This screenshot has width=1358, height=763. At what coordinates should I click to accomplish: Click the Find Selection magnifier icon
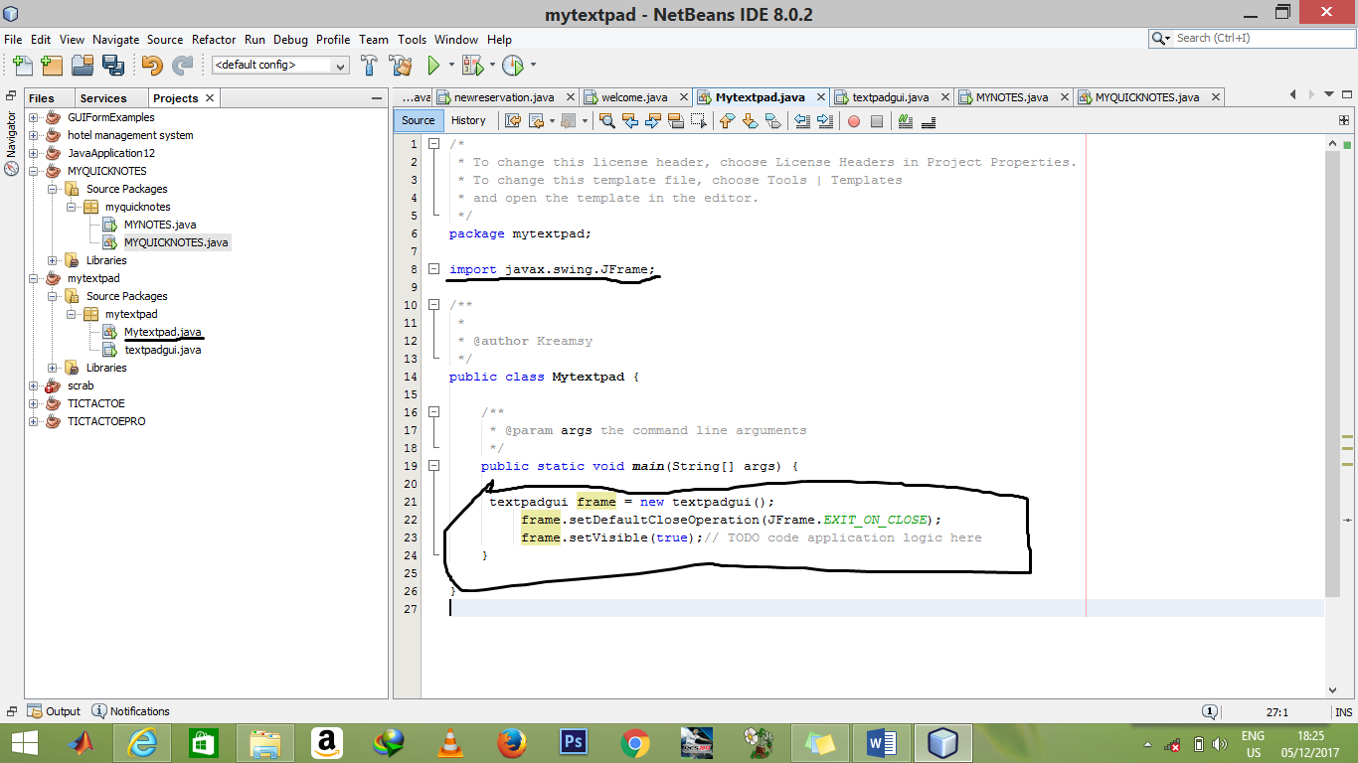point(608,121)
